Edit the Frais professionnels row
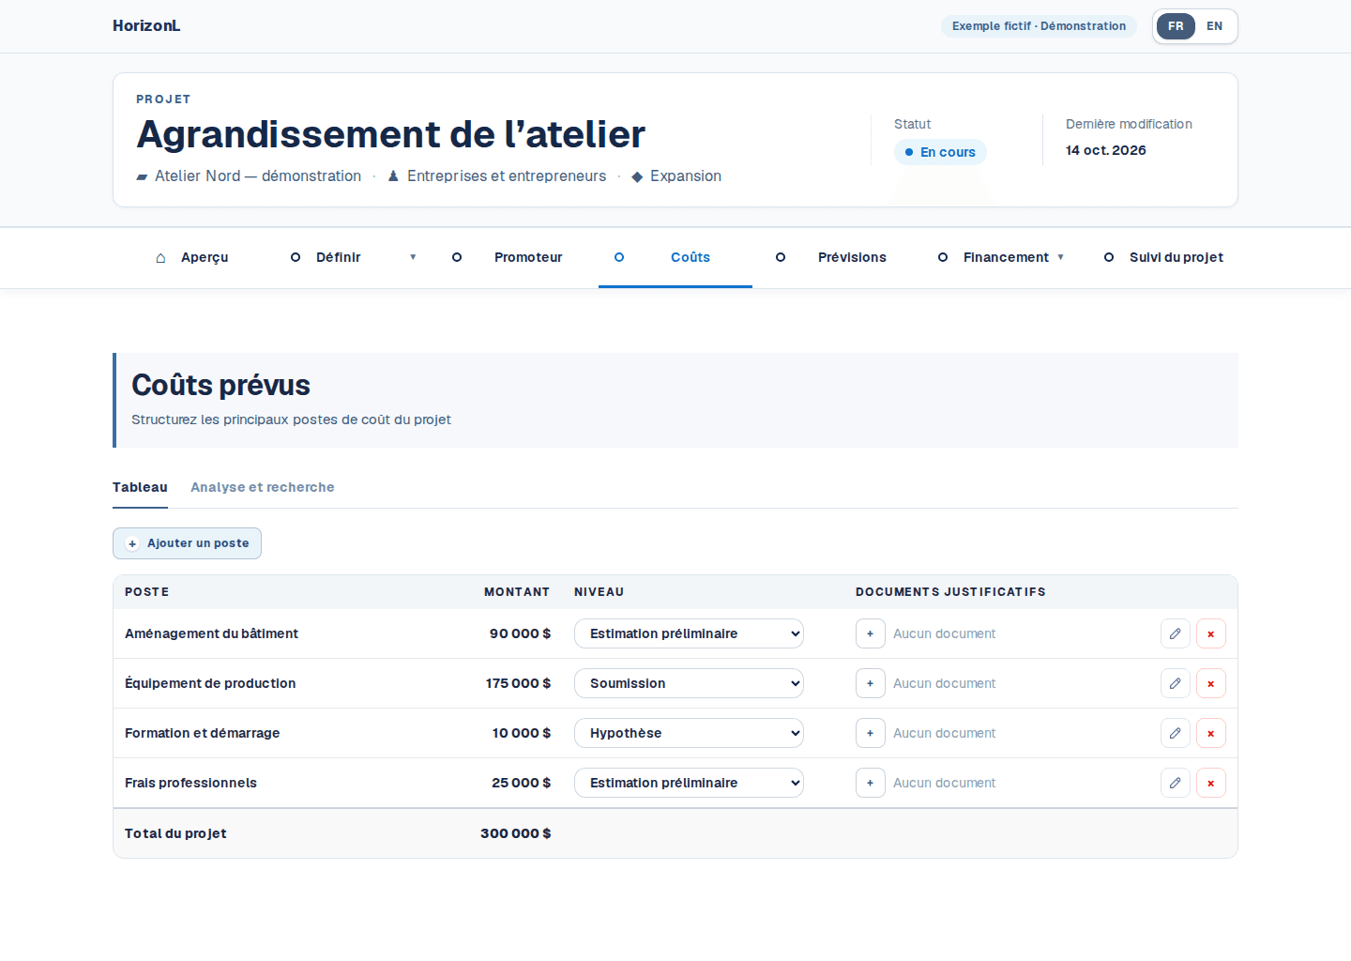The height and width of the screenshot is (961, 1351). pos(1176,783)
